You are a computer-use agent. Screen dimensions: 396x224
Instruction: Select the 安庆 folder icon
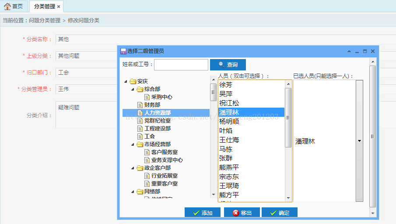tap(133, 81)
